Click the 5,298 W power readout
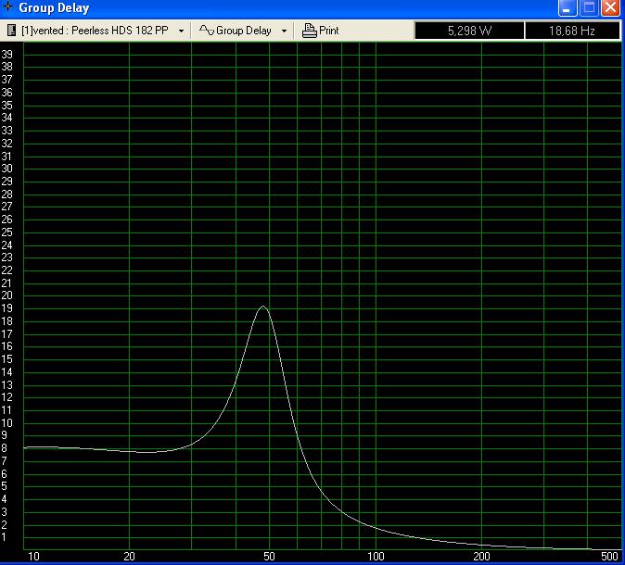The width and height of the screenshot is (625, 565). 468,31
